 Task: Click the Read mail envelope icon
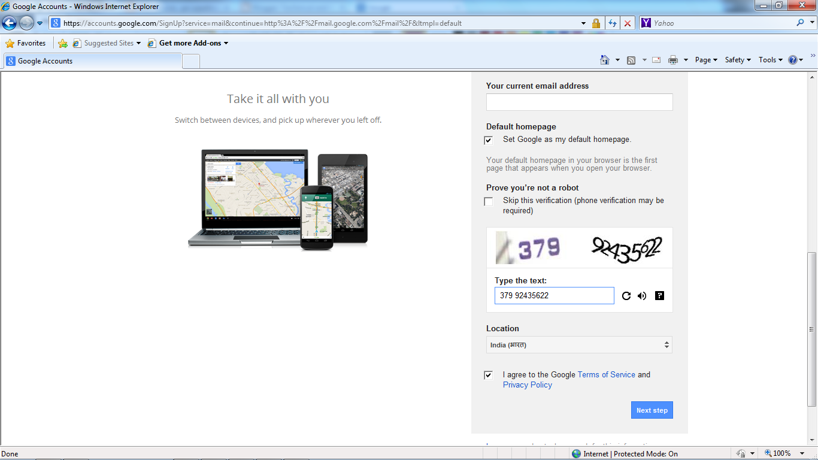tap(656, 60)
